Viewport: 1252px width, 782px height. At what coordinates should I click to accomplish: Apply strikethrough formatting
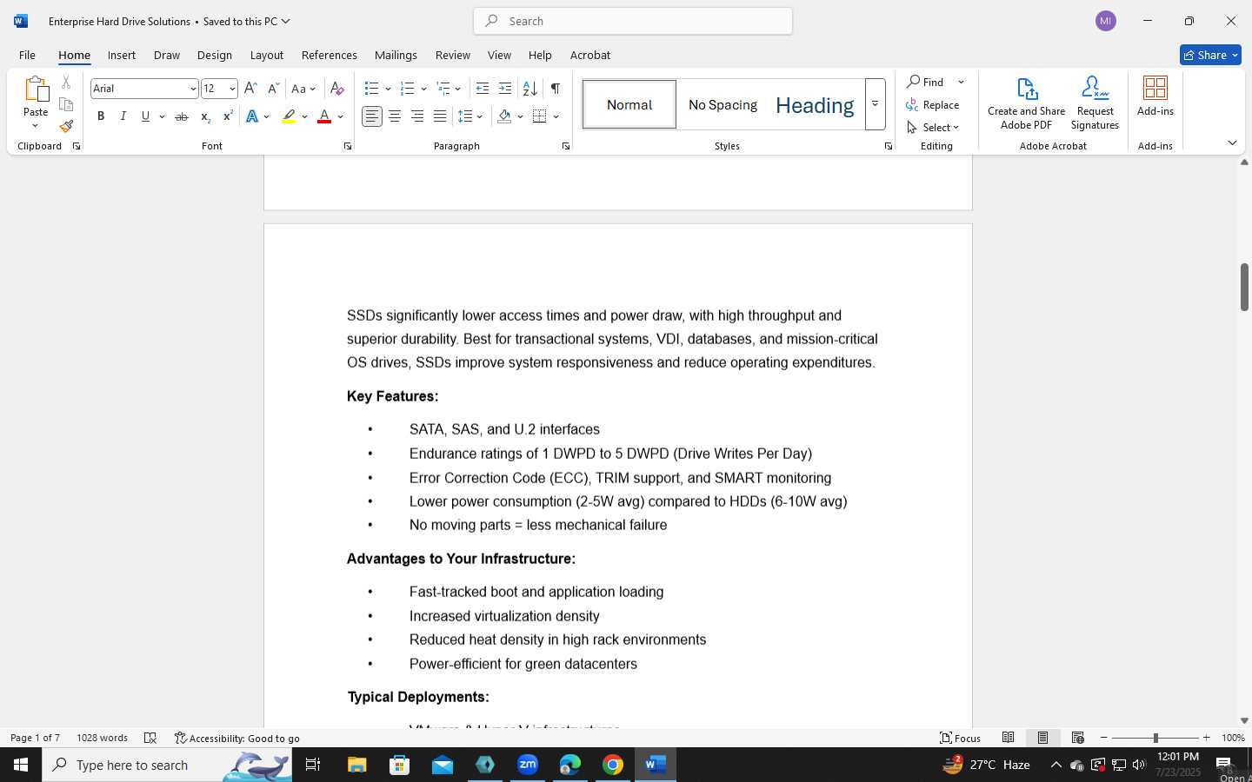tap(182, 116)
